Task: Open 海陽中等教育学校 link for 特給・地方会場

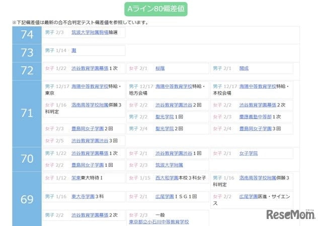Action: [174, 86]
